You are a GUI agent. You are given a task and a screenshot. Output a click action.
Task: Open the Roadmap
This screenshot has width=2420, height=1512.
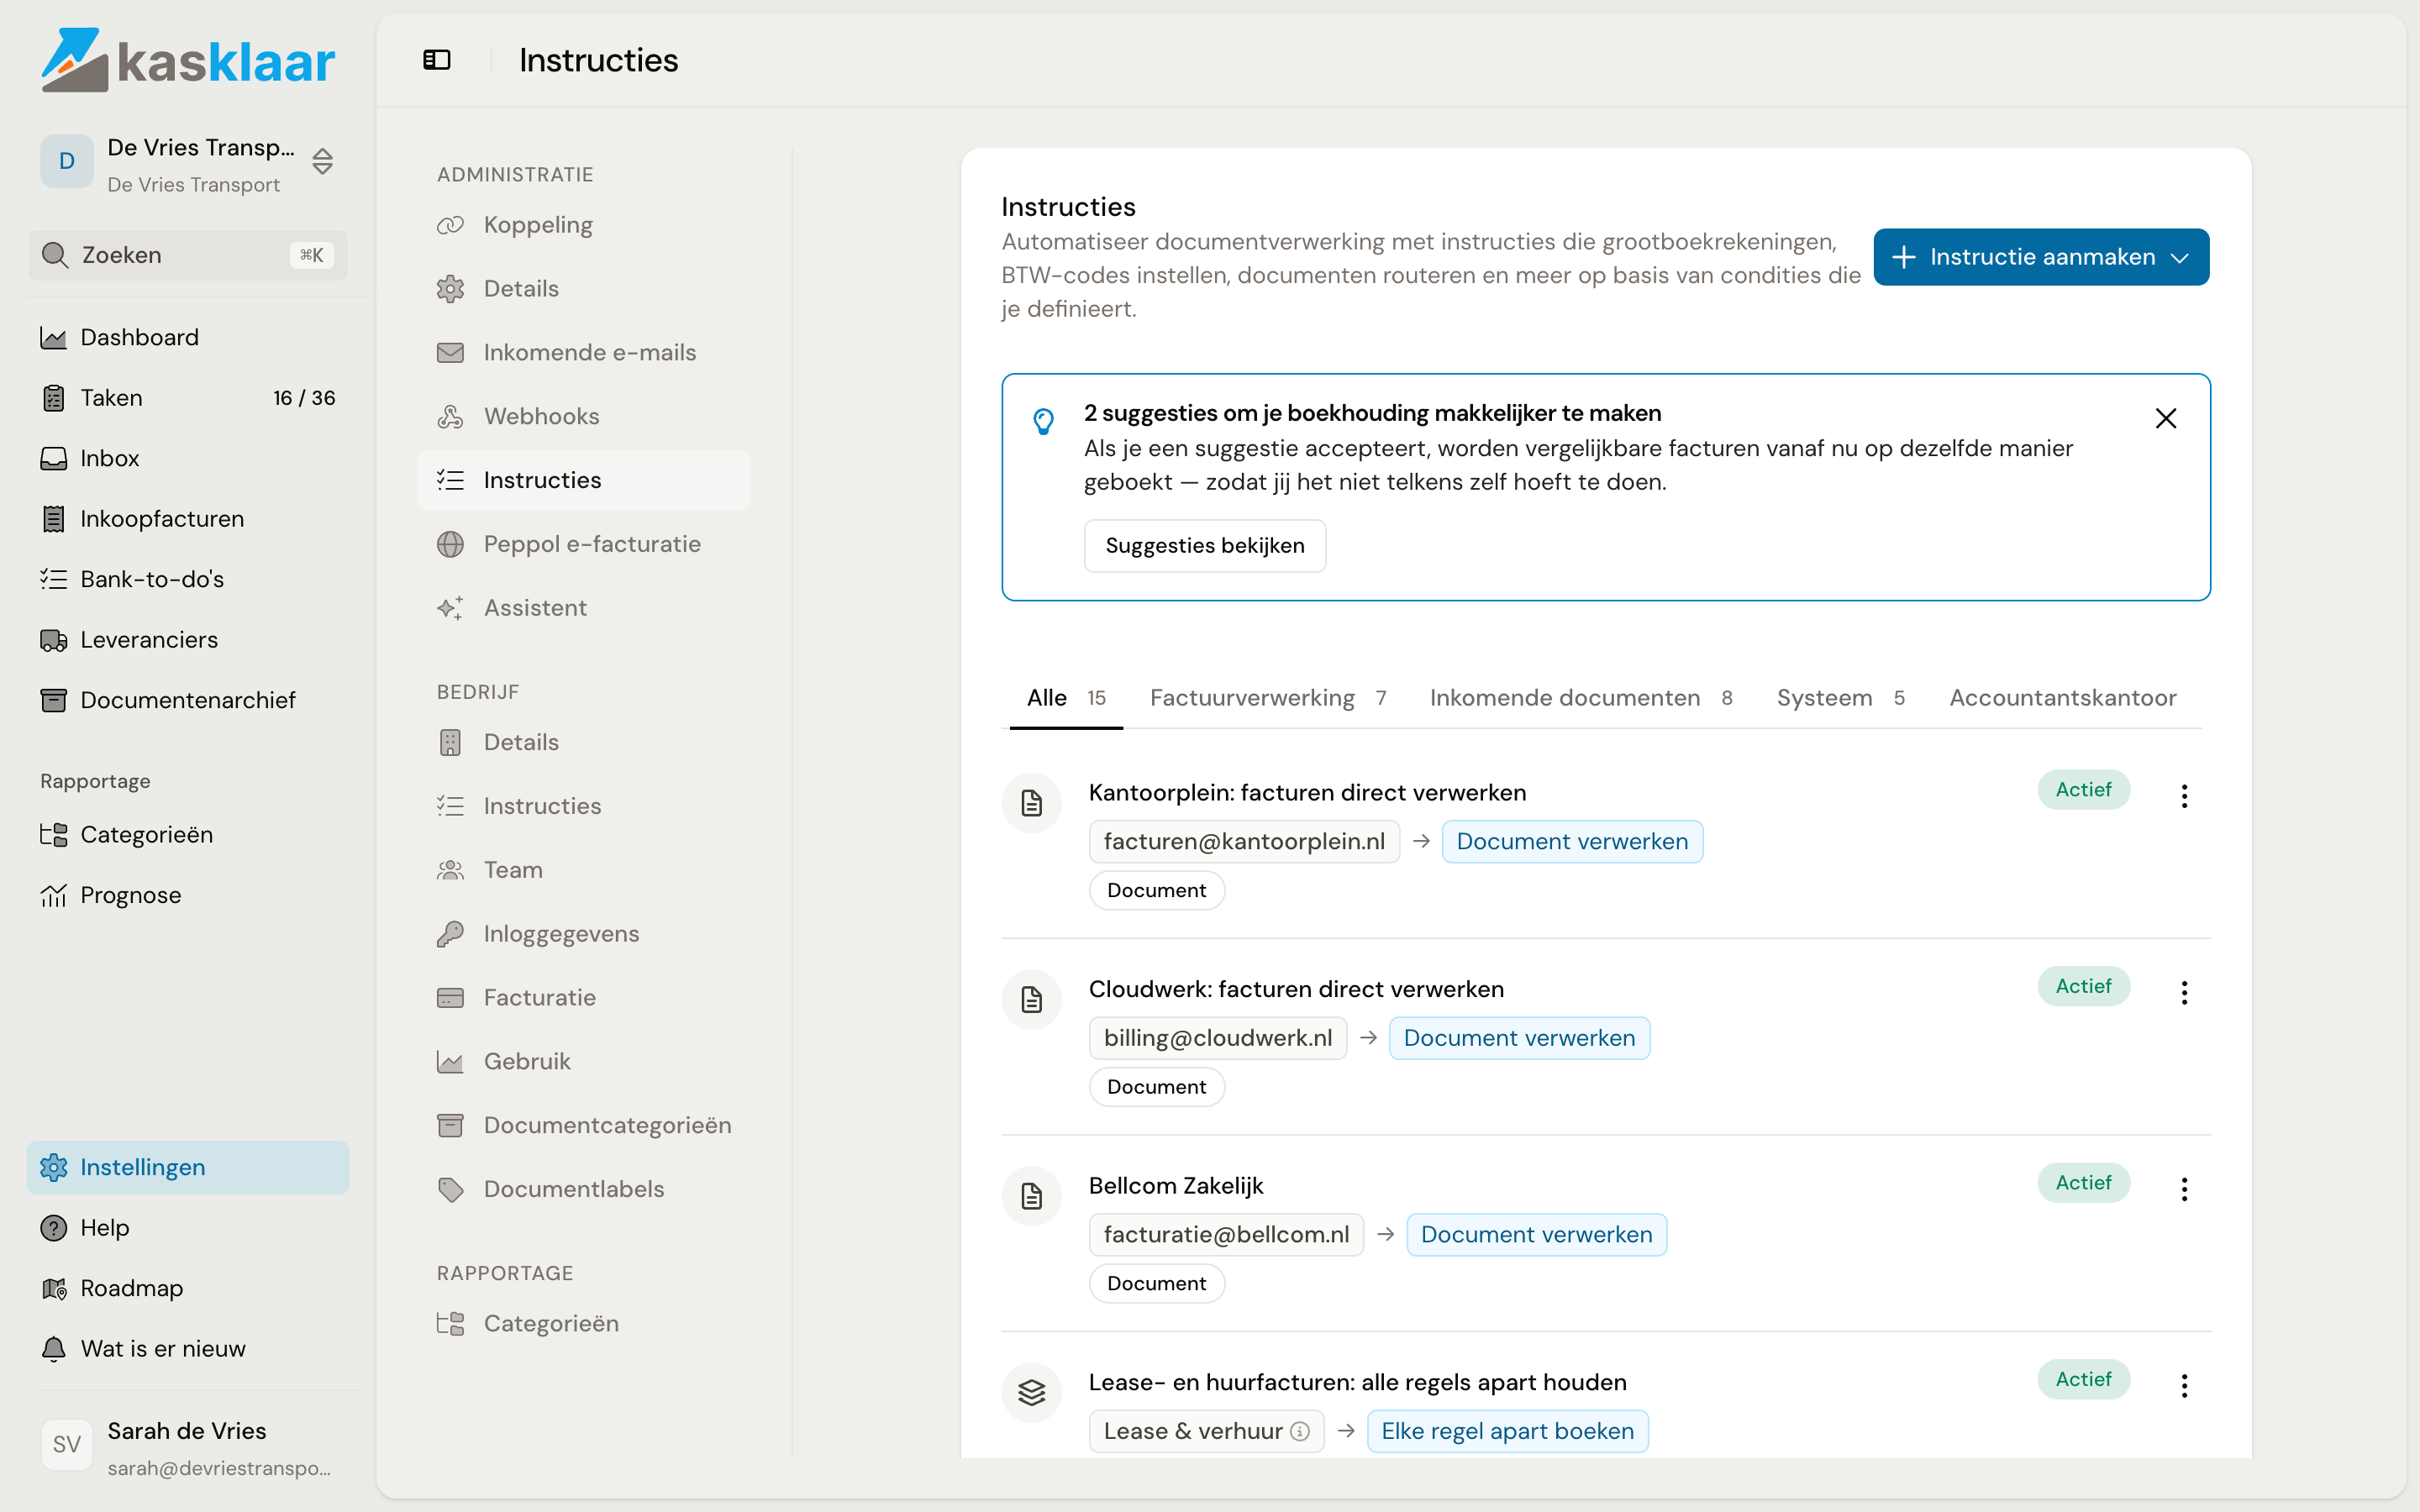[188, 1288]
